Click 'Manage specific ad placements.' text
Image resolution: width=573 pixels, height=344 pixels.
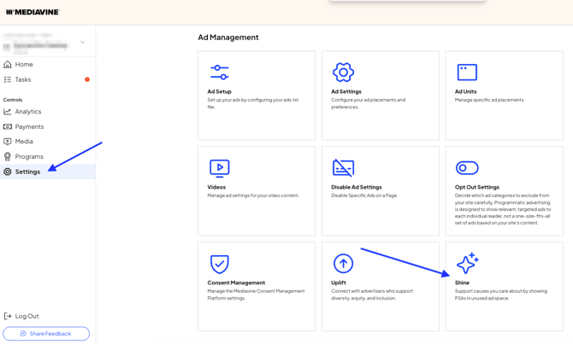click(489, 100)
